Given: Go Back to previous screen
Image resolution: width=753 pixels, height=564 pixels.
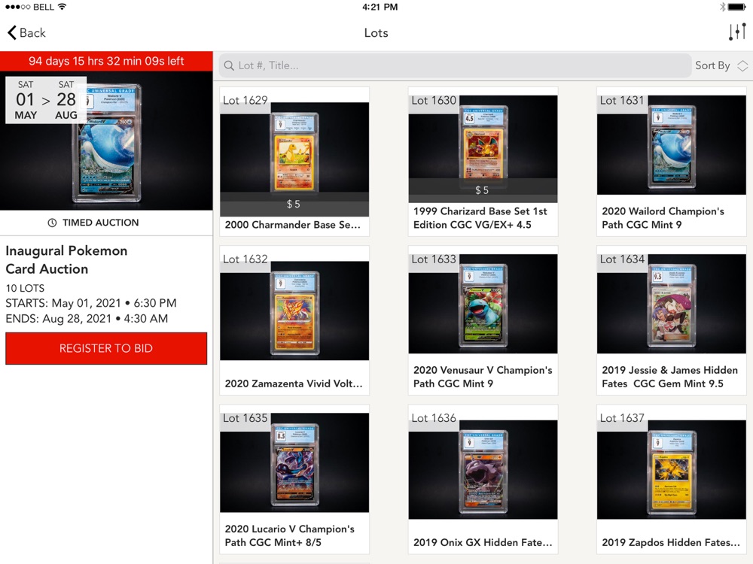Looking at the screenshot, I should pos(26,32).
